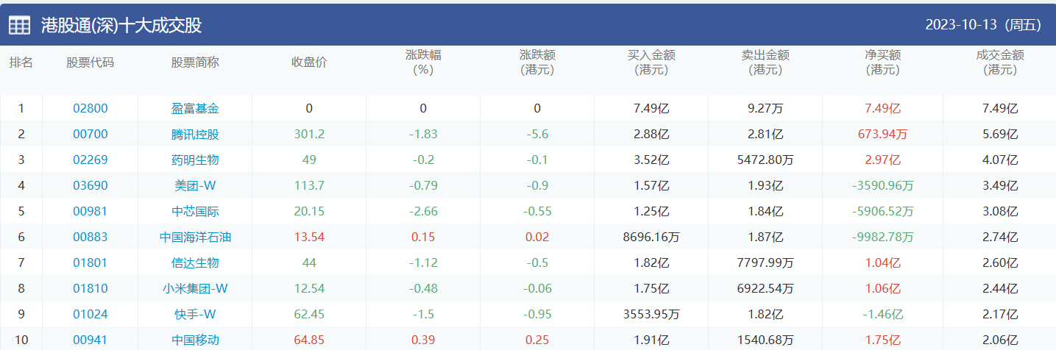Click stock code 02269
This screenshot has width=1056, height=350.
click(91, 160)
